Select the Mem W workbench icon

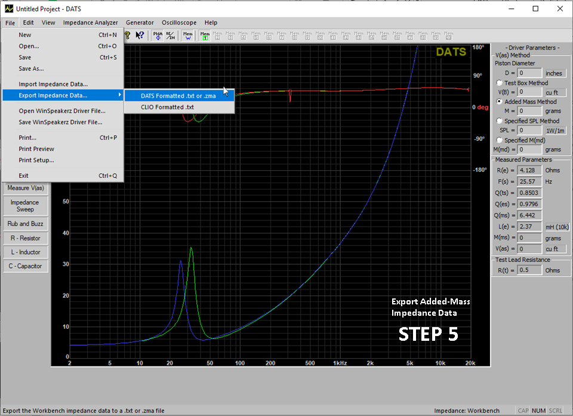(188, 35)
